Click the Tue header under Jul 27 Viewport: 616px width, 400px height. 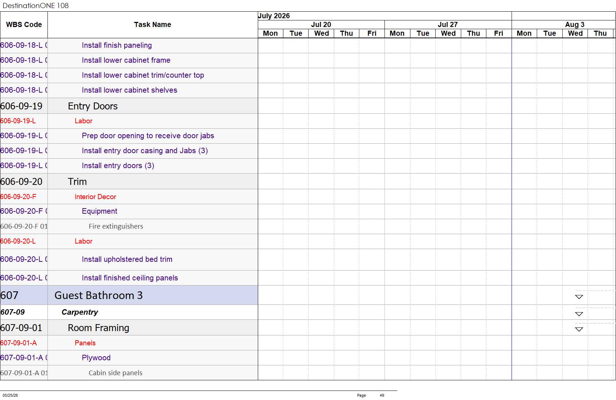click(x=423, y=33)
